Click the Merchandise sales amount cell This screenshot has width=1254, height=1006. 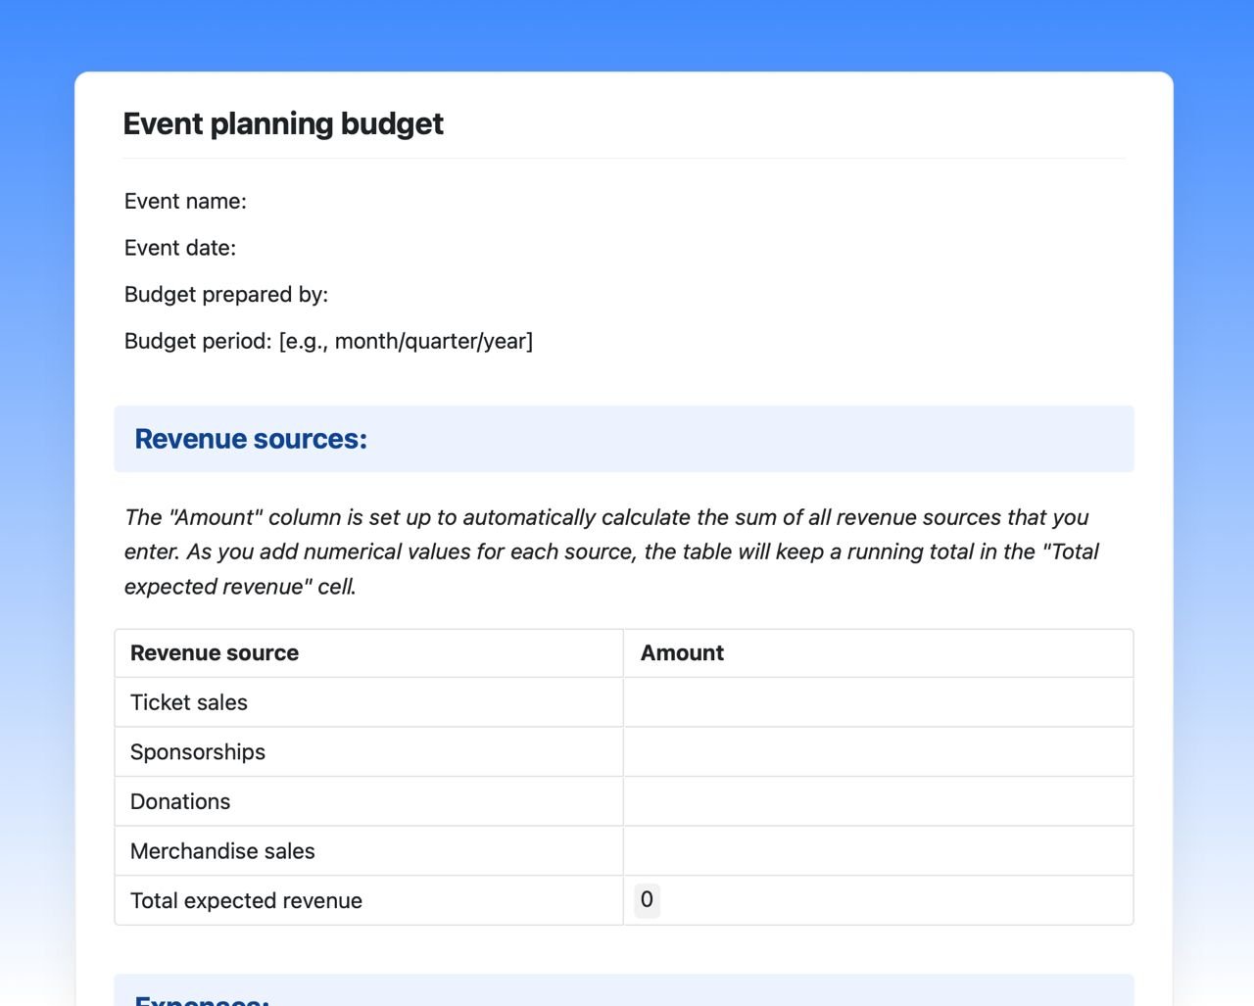pyautogui.click(x=877, y=850)
